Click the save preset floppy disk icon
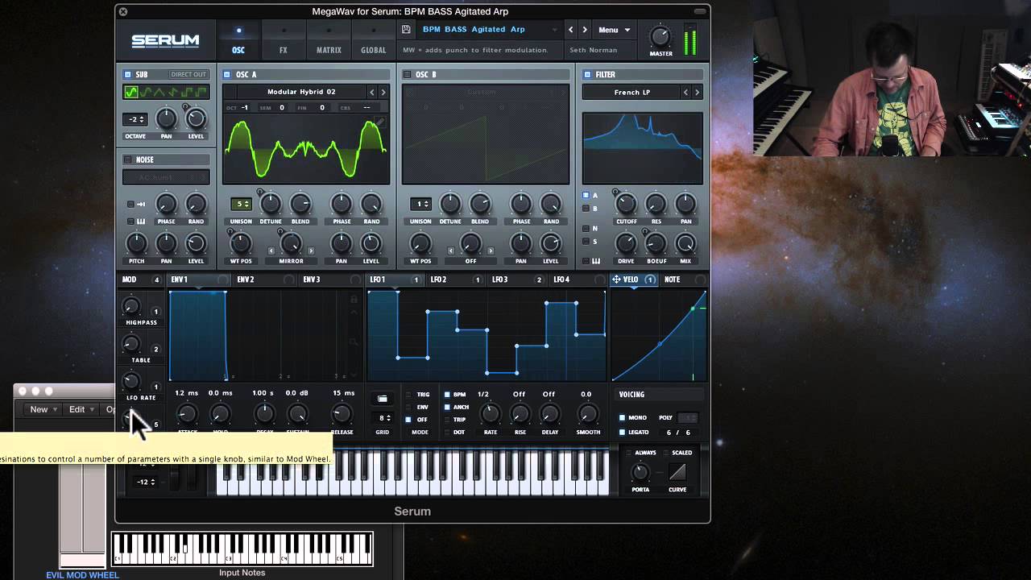This screenshot has width=1031, height=580. 406,30
